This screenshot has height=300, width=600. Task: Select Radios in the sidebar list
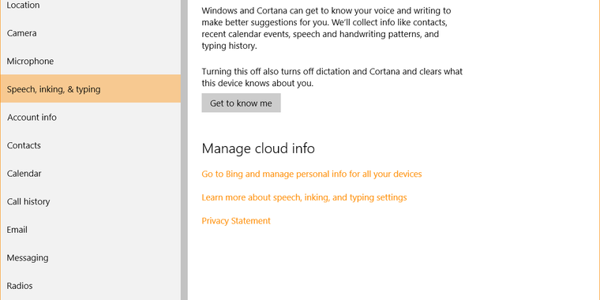pyautogui.click(x=90, y=286)
